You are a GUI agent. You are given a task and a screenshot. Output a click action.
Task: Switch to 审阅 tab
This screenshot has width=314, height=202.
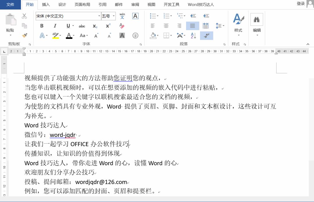click(x=135, y=5)
